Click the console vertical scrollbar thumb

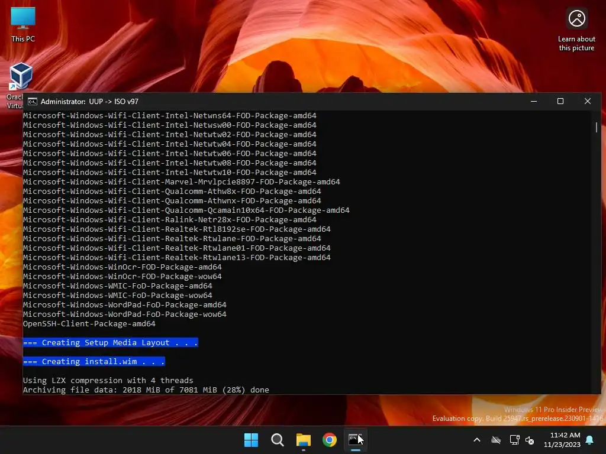pyautogui.click(x=597, y=128)
